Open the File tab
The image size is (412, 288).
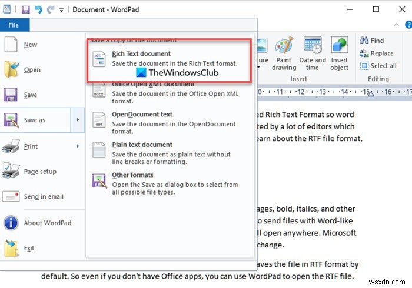pyautogui.click(x=15, y=25)
